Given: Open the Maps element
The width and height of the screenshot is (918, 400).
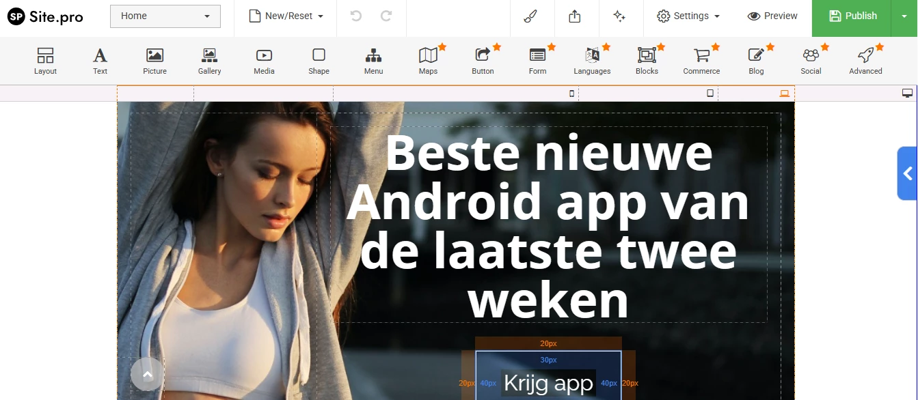Looking at the screenshot, I should coord(428,60).
